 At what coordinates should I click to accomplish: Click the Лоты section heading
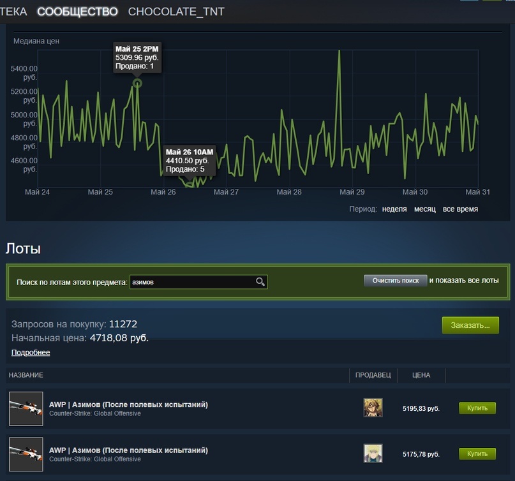point(23,249)
